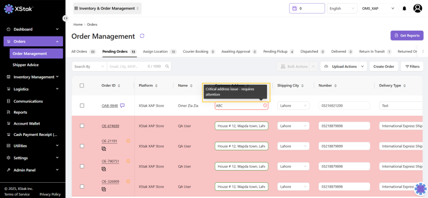The height and width of the screenshot is (198, 428).
Task: Click the Email, City, MOP search field
Action: (x=127, y=66)
